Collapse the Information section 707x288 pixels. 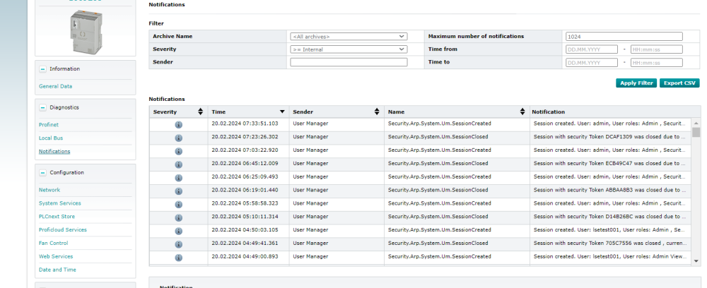click(x=43, y=69)
